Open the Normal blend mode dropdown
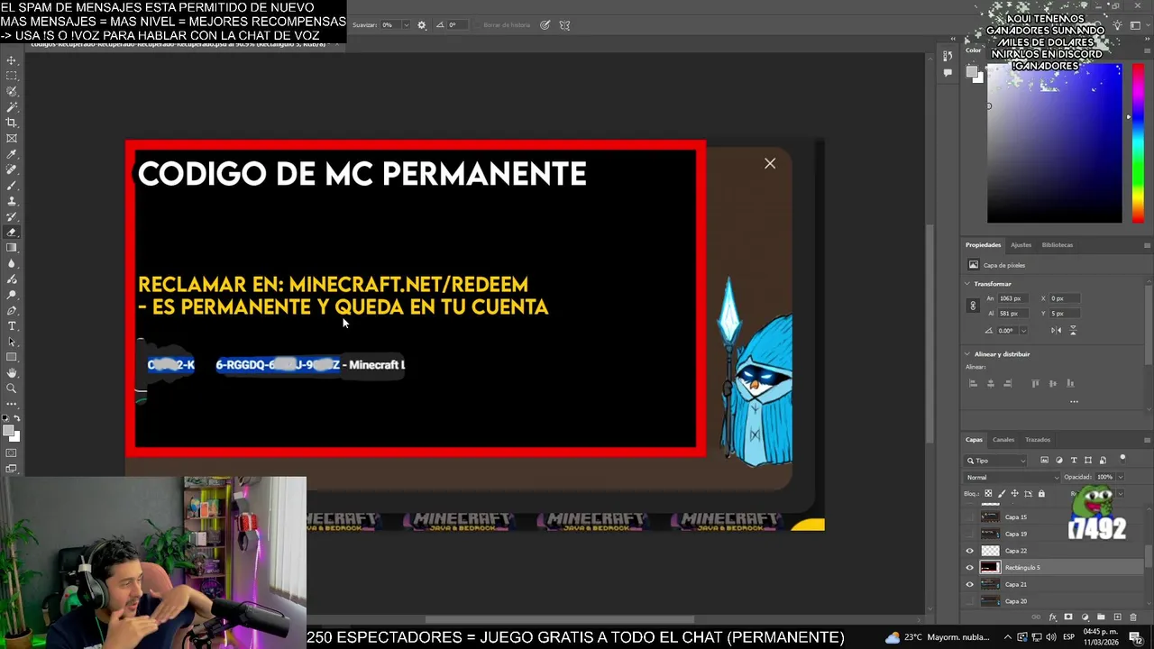The image size is (1154, 649). point(1012,477)
